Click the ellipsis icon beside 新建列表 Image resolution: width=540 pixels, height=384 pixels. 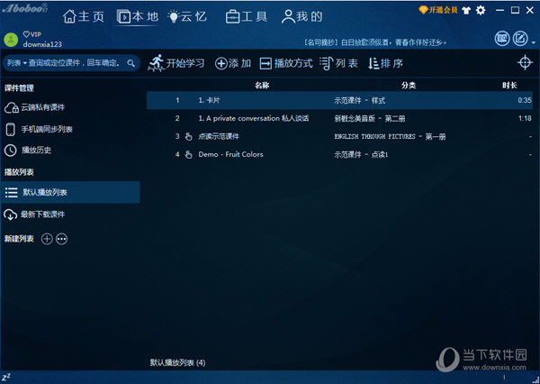61,239
